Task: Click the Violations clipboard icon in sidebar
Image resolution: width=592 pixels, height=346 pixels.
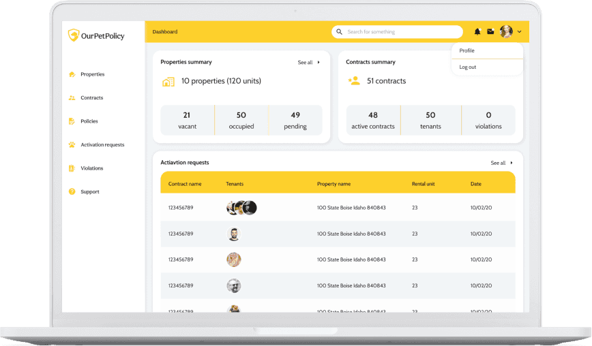Action: (x=72, y=168)
